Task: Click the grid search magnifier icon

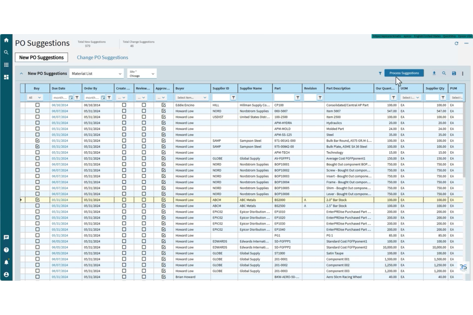Action: tap(444, 73)
